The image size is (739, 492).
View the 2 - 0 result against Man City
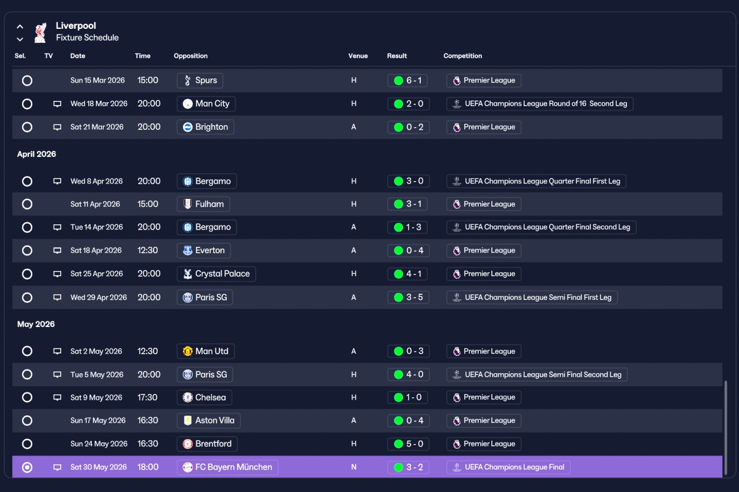pyautogui.click(x=408, y=104)
